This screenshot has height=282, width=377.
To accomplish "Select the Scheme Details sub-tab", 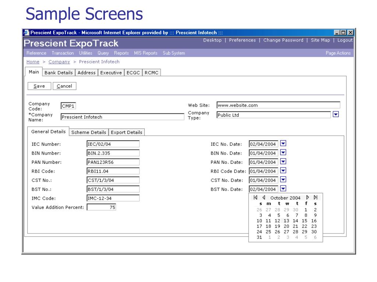I will click(89, 132).
